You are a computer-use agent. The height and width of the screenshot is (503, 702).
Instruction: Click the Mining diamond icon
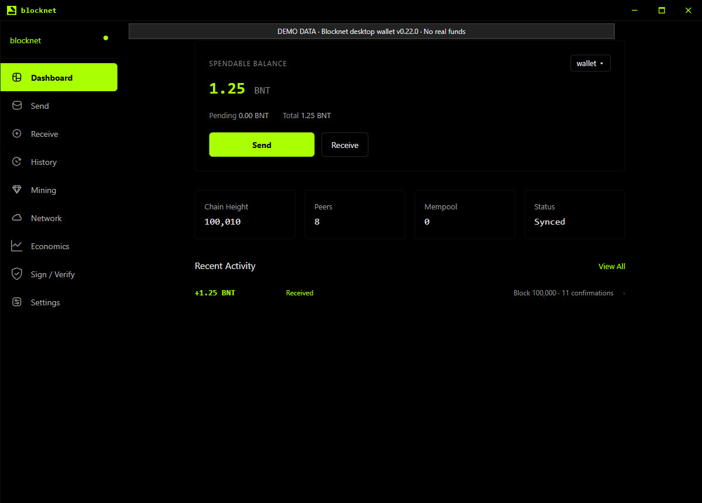click(x=17, y=190)
